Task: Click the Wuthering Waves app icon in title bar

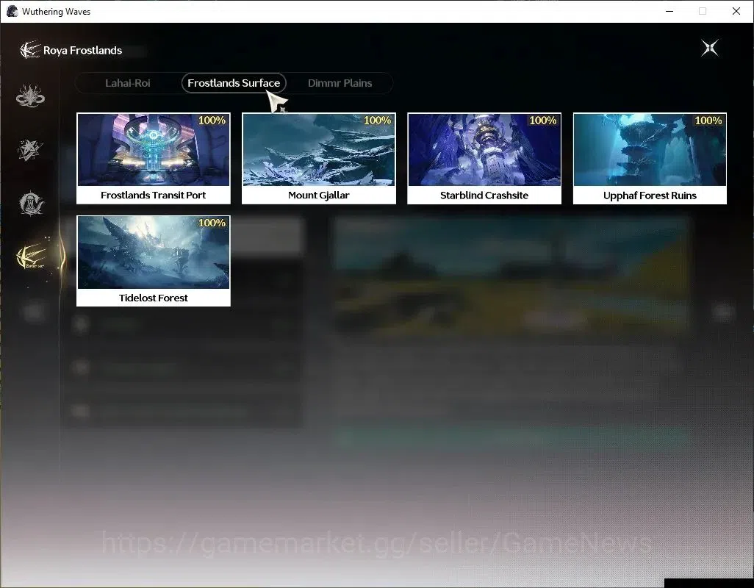Action: [x=12, y=11]
